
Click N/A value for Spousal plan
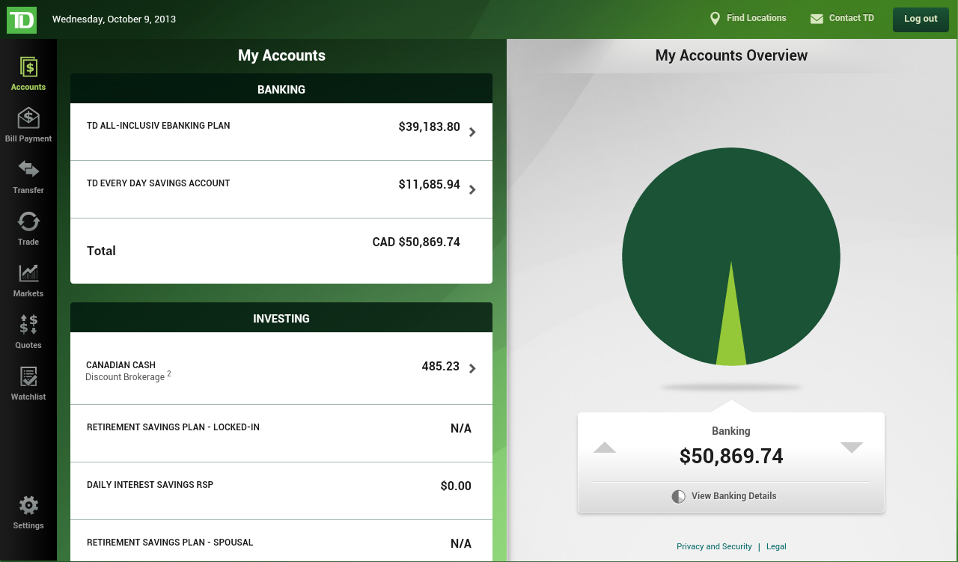pos(461,544)
